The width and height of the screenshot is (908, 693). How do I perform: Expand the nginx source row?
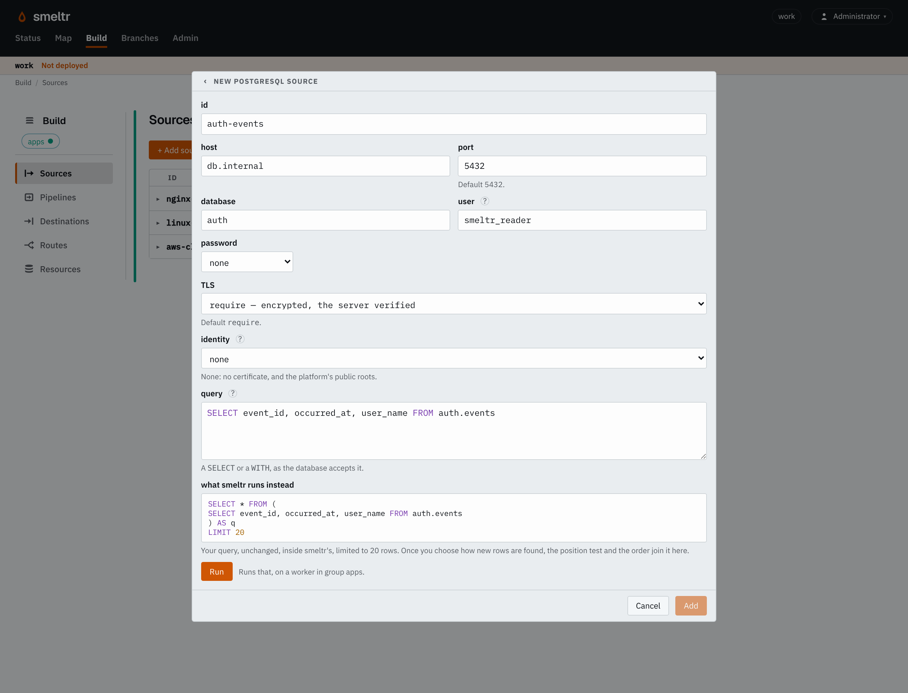click(158, 199)
